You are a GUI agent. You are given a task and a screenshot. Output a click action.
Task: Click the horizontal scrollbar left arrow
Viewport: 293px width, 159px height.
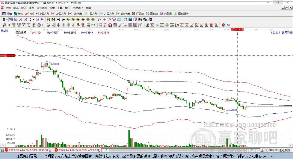(x=106, y=150)
